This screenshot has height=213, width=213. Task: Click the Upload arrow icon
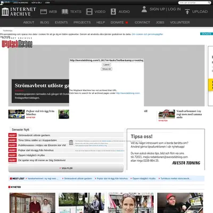pyautogui.click(x=187, y=12)
